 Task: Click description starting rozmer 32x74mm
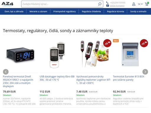coord(19,101)
